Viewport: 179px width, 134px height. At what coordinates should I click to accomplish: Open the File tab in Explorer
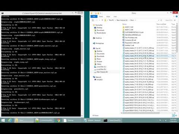click(94, 16)
